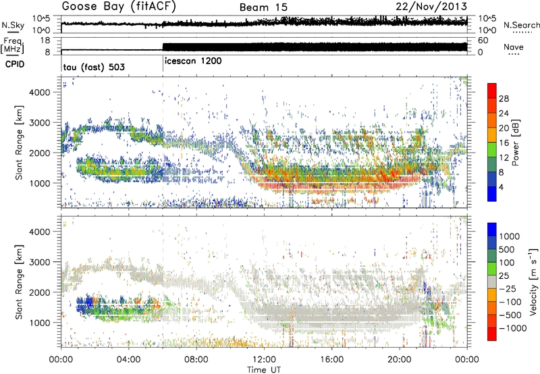Select the 'CPID' row label

pyautogui.click(x=15, y=64)
